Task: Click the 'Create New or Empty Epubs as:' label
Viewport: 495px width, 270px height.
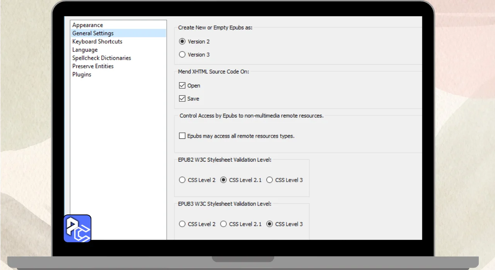Action: [215, 28]
